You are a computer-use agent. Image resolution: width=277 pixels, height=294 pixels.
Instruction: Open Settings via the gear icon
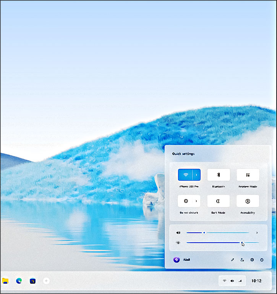(x=252, y=260)
